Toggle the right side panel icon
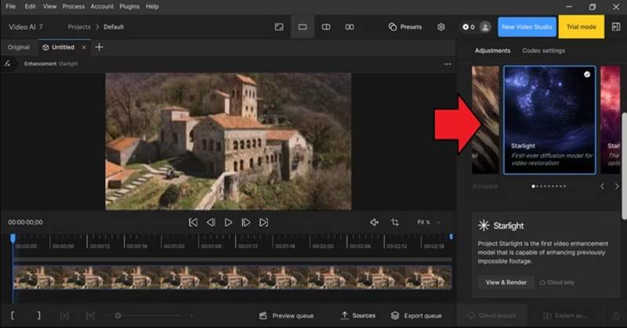The height and width of the screenshot is (328, 627). click(616, 27)
